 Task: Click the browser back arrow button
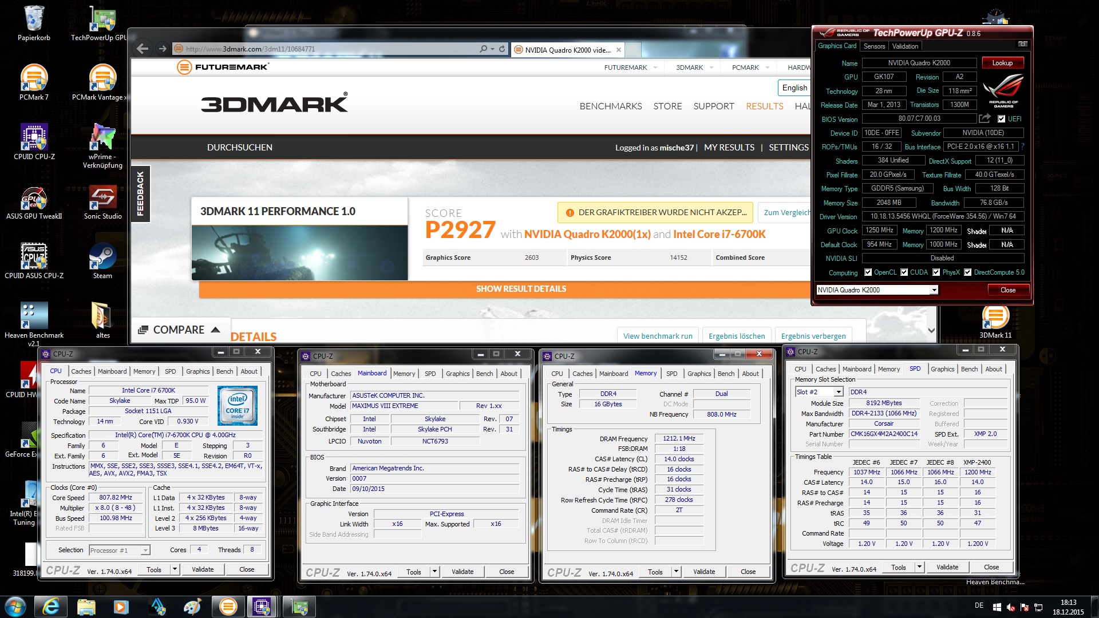coord(143,49)
